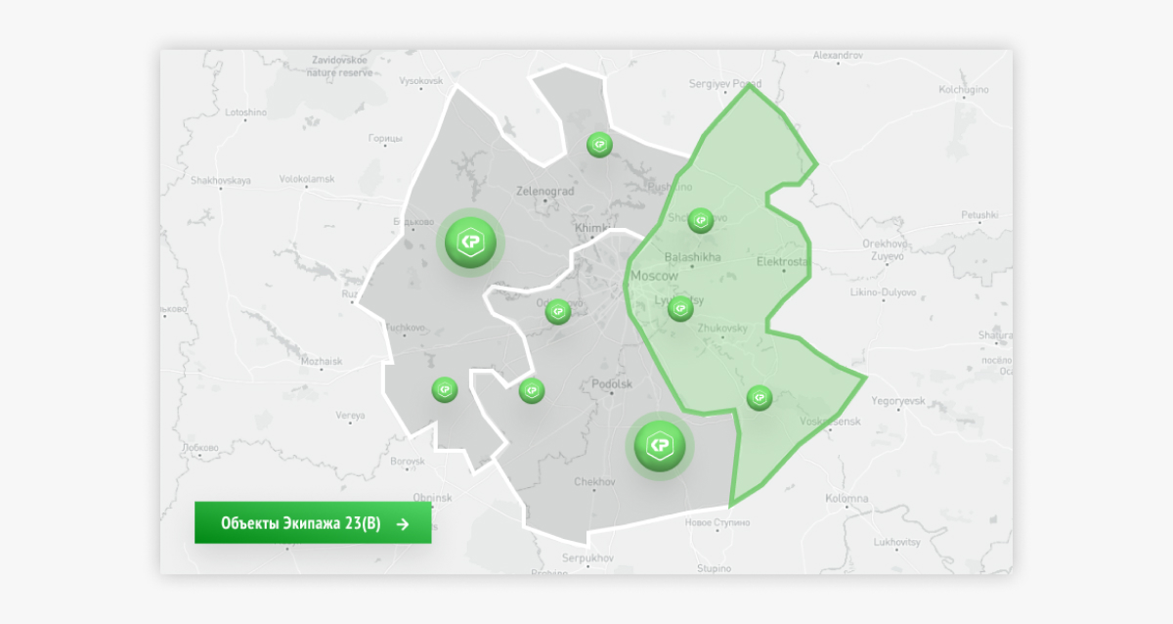Open the Объекты Экипажа 23(В) button

pyautogui.click(x=313, y=523)
